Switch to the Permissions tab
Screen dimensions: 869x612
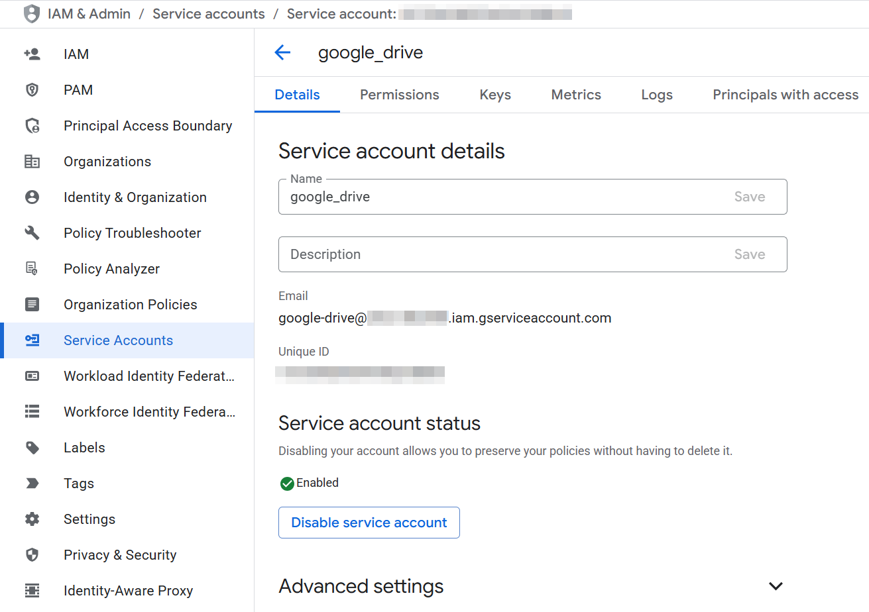point(398,95)
